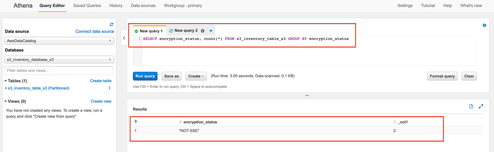
Task: Click the Save as button
Action: pyautogui.click(x=171, y=76)
